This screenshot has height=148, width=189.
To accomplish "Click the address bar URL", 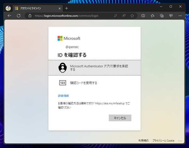I will pyautogui.click(x=66, y=16).
